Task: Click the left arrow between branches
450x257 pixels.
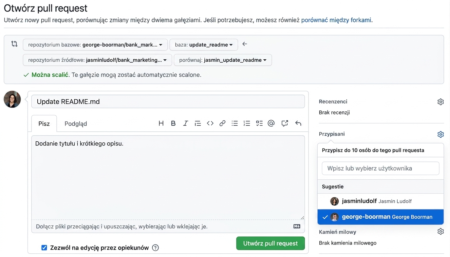Action: click(x=245, y=44)
